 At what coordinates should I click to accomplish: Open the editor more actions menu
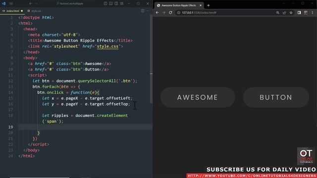tap(148, 11)
